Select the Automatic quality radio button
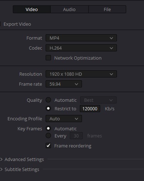The height and width of the screenshot is (181, 144). 48,100
